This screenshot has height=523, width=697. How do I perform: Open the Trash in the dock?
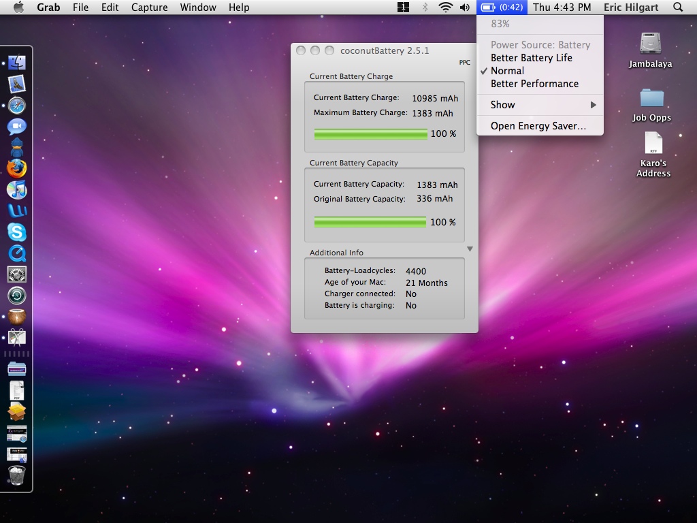(x=16, y=477)
